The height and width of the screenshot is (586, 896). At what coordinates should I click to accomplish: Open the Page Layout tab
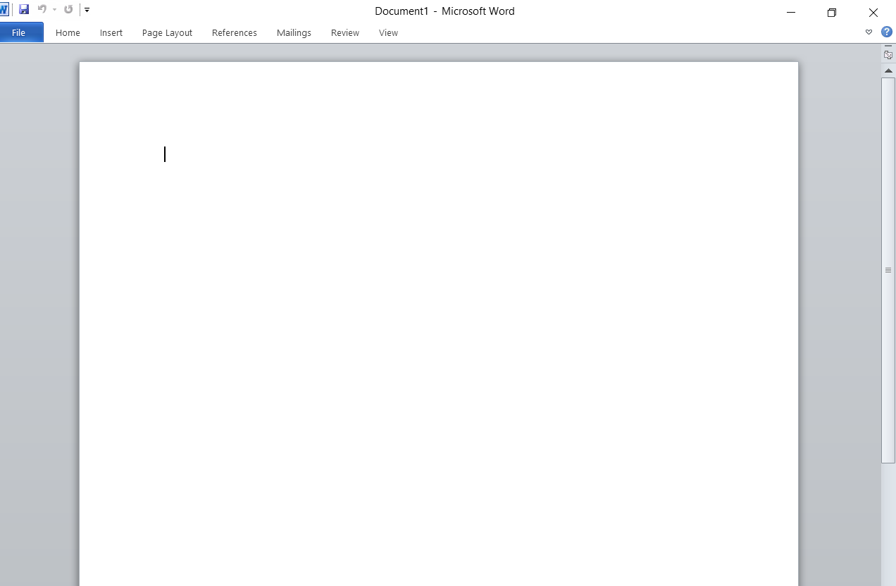[167, 32]
